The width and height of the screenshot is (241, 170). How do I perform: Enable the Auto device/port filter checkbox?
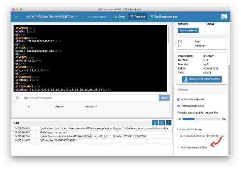pyautogui.click(x=178, y=148)
